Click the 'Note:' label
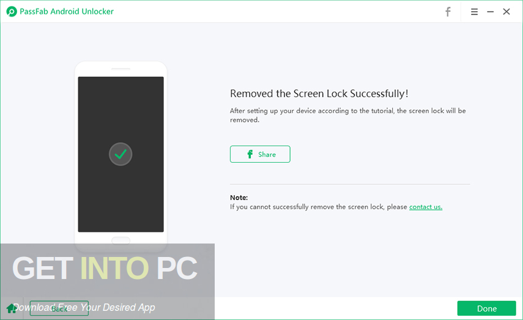 pos(239,198)
